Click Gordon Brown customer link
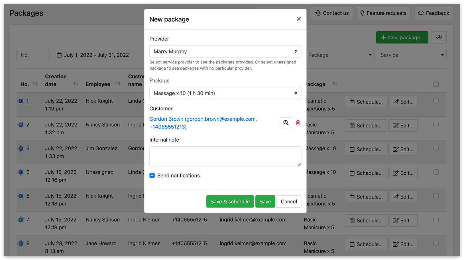This screenshot has height=260, width=464. pyautogui.click(x=203, y=123)
